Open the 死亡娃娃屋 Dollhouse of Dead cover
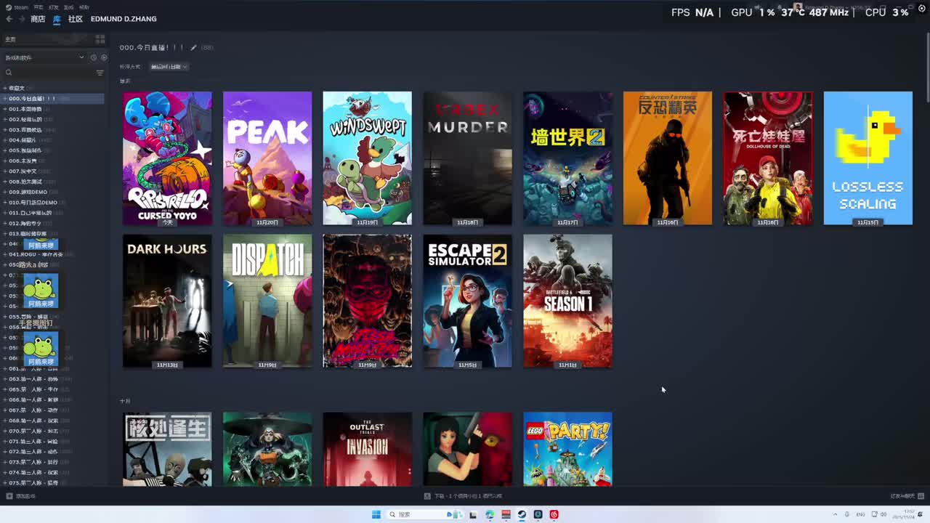Screen dimensions: 930x523 pyautogui.click(x=768, y=158)
